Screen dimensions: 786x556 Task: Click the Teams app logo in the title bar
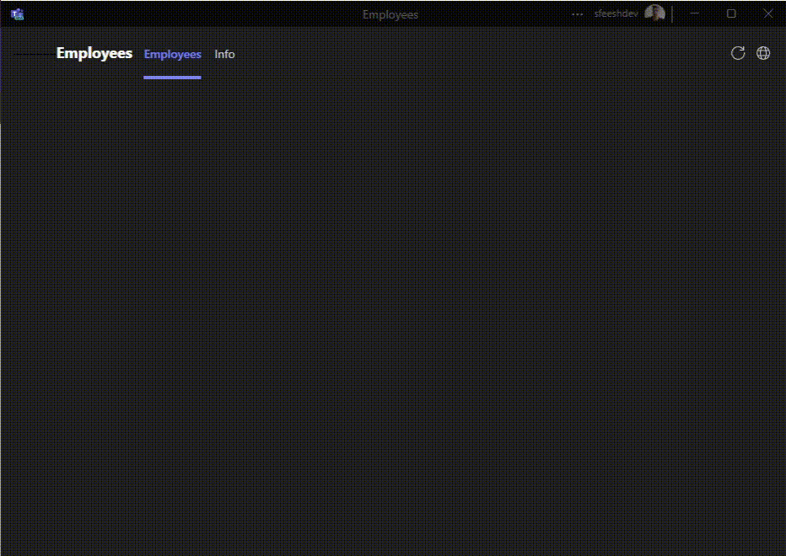point(17,13)
